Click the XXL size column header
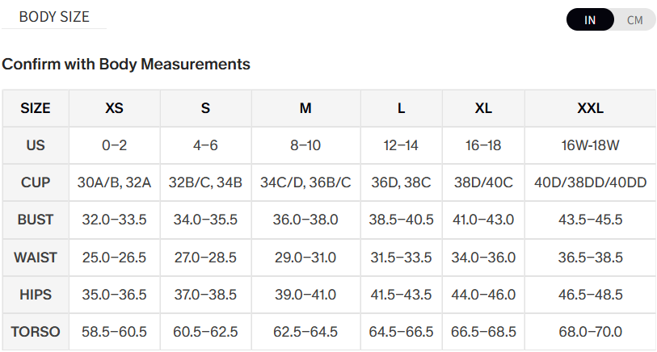The height and width of the screenshot is (352, 657). tap(590, 108)
